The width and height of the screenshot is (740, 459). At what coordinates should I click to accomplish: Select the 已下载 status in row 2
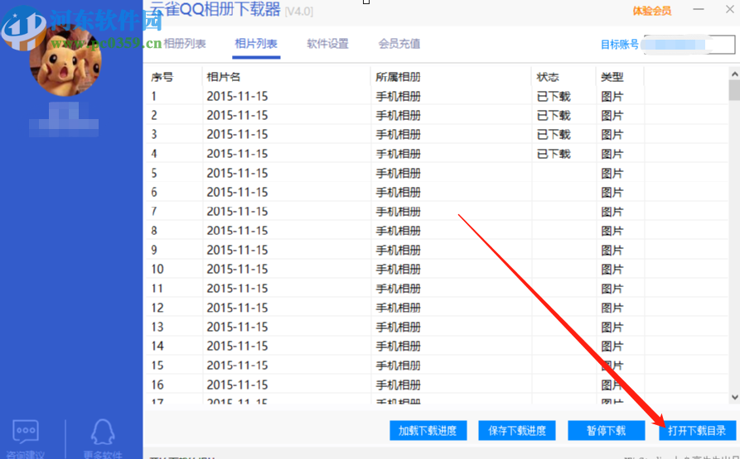tap(554, 116)
